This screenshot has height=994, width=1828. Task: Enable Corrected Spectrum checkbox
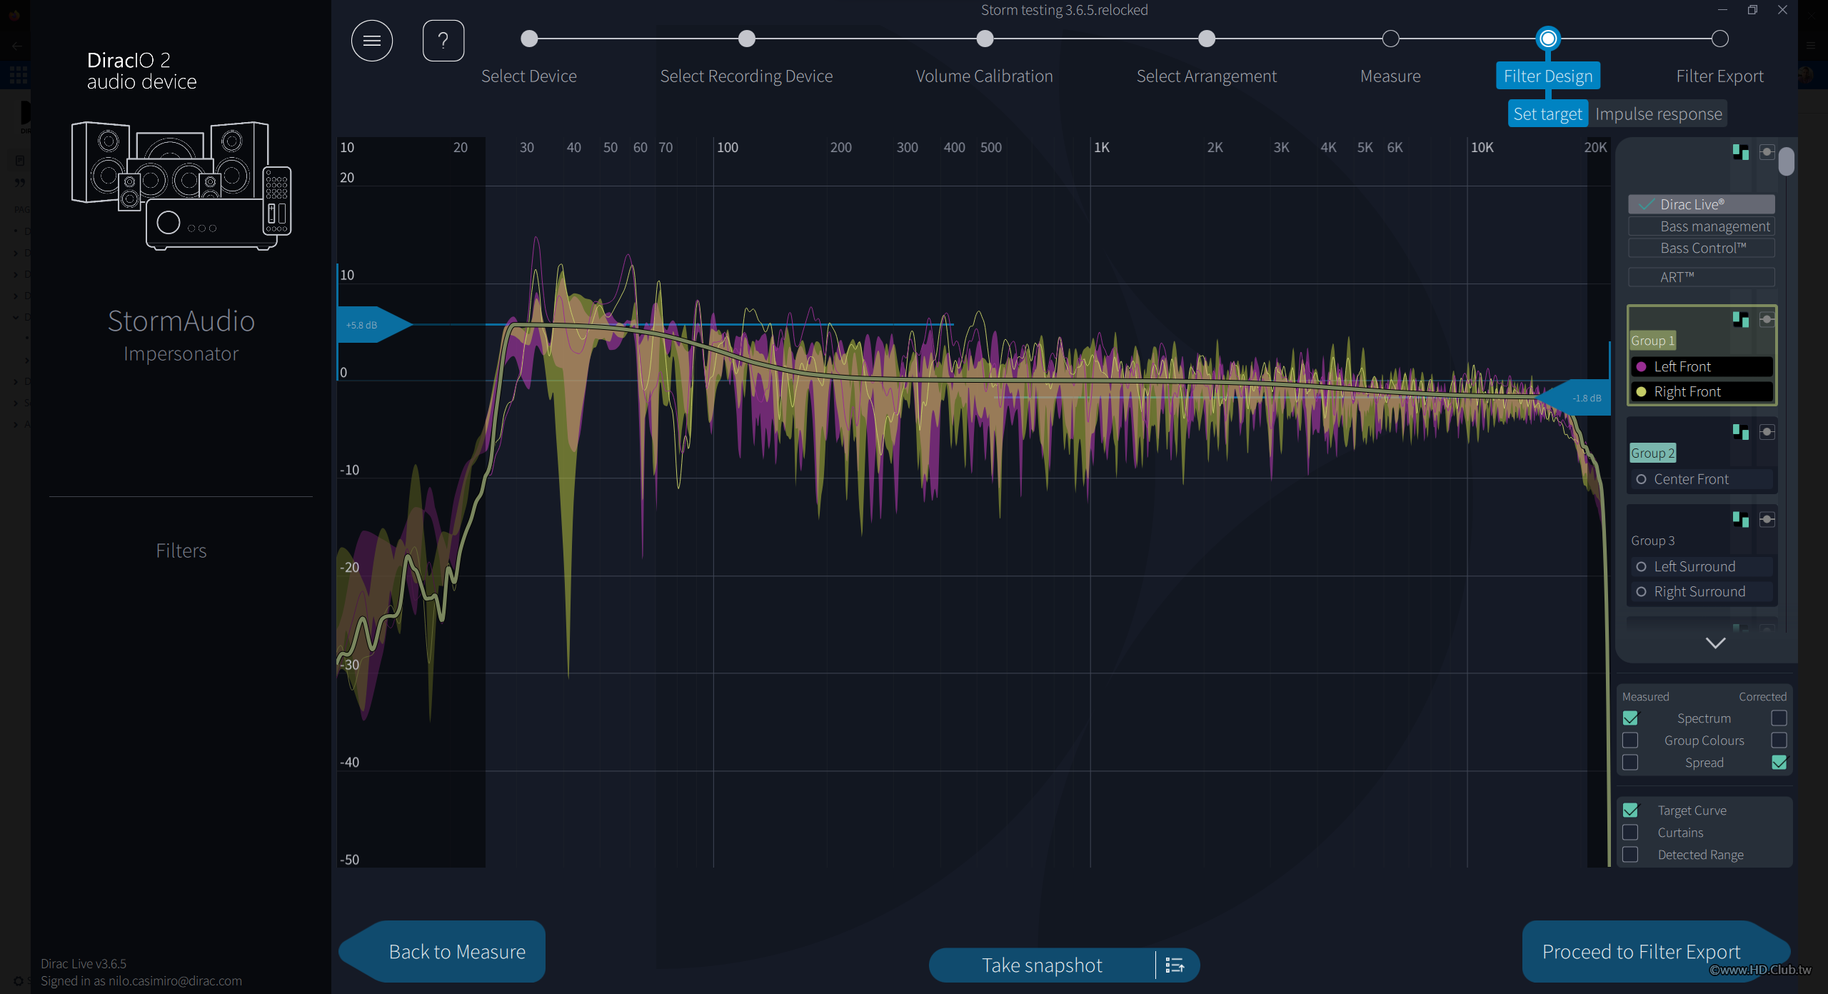click(1779, 718)
